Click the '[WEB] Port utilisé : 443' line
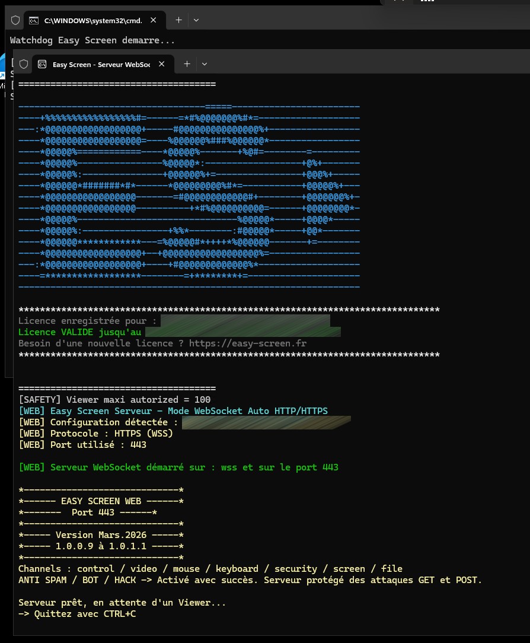This screenshot has width=530, height=643. pos(82,445)
